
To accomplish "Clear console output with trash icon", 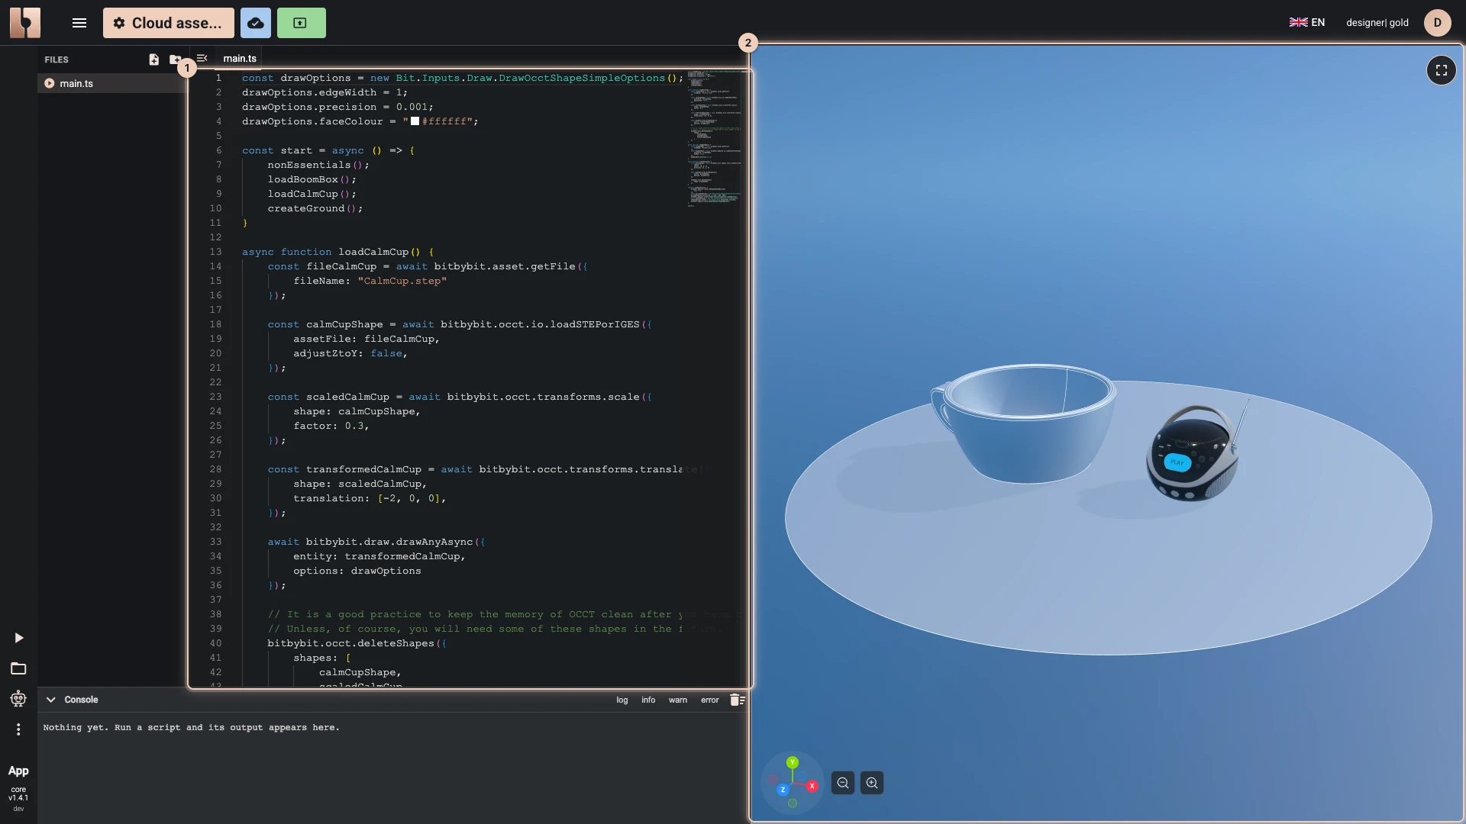I will pyautogui.click(x=737, y=700).
